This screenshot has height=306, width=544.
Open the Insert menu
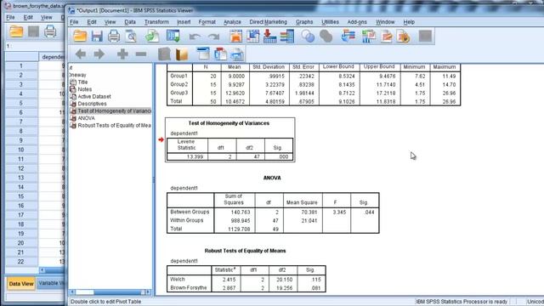click(x=184, y=22)
